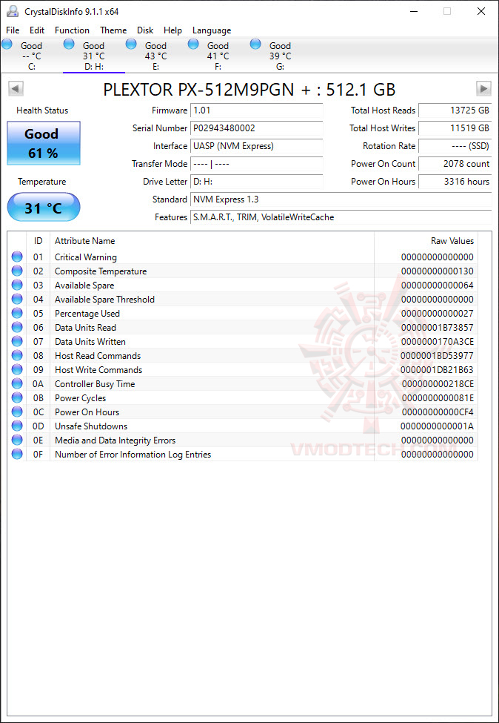Click the Firmware field showing 1.01

click(x=256, y=110)
